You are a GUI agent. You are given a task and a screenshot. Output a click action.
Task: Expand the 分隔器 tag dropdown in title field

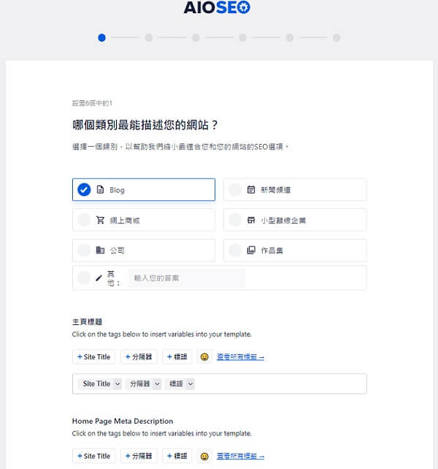coord(157,384)
